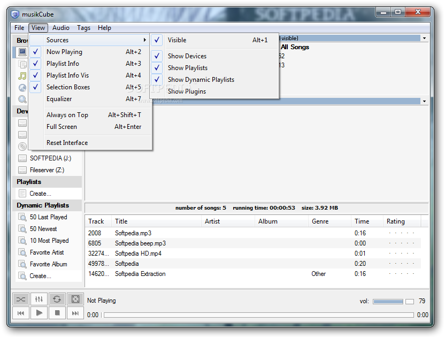This screenshot has height=338, width=445.
Task: Click the magnifier search icon in Browse
Action: 22,99
